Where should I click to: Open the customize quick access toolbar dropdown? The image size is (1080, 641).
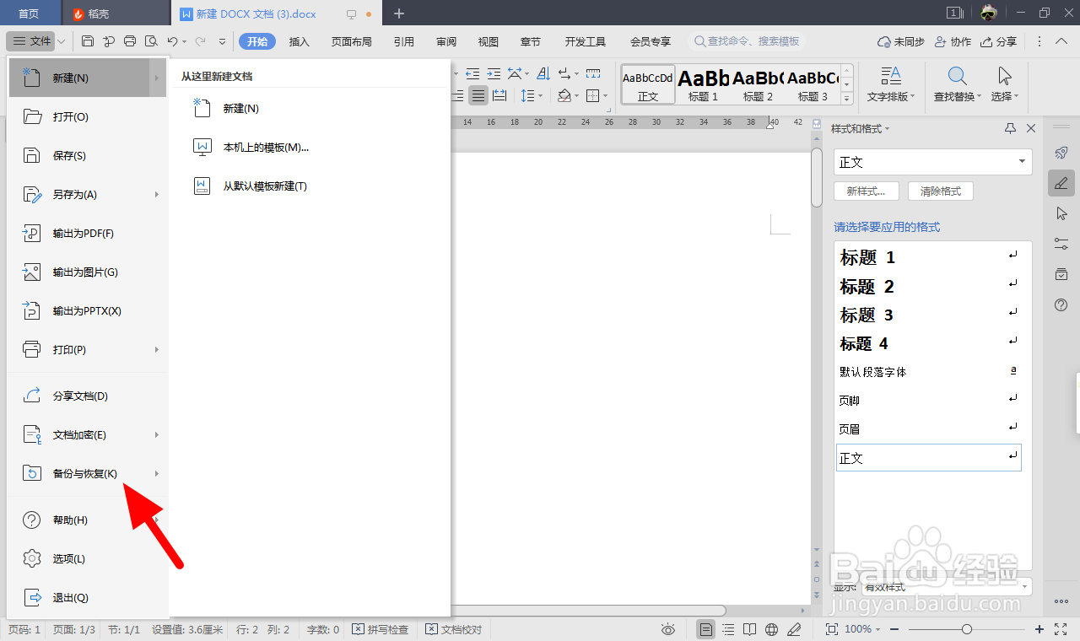223,41
